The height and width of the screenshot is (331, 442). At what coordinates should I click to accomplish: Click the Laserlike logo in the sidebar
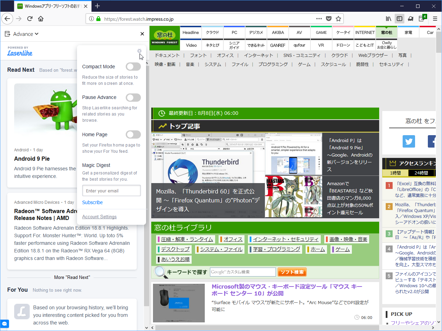tap(20, 53)
